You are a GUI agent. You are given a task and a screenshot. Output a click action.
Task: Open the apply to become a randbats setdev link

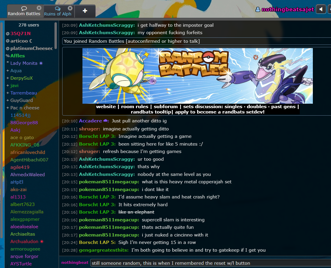tap(220, 112)
